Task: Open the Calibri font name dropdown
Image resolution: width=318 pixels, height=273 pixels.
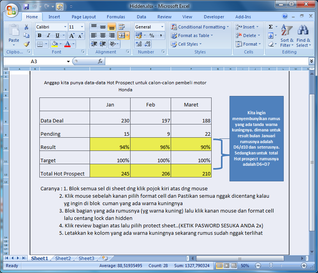Action: click(65, 27)
